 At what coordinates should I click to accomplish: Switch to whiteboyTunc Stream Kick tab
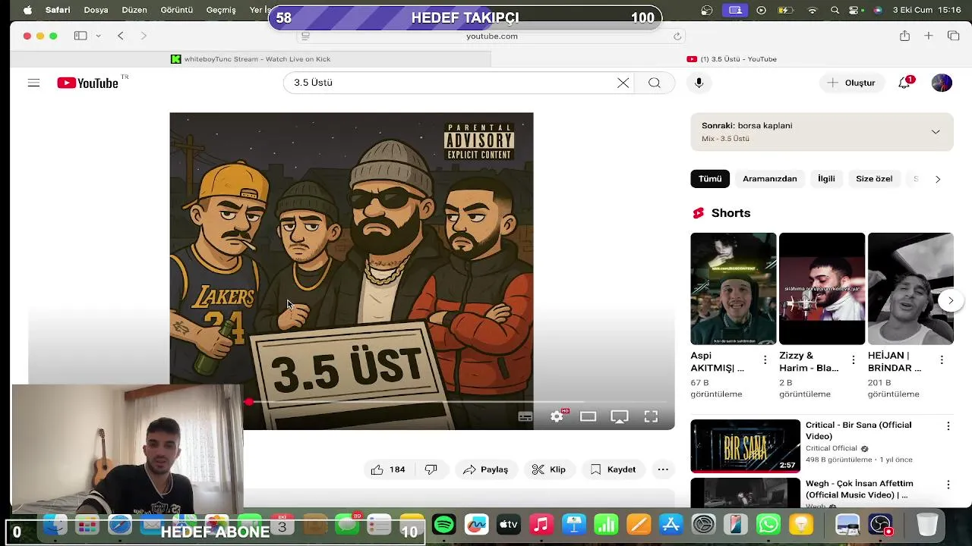[251, 59]
